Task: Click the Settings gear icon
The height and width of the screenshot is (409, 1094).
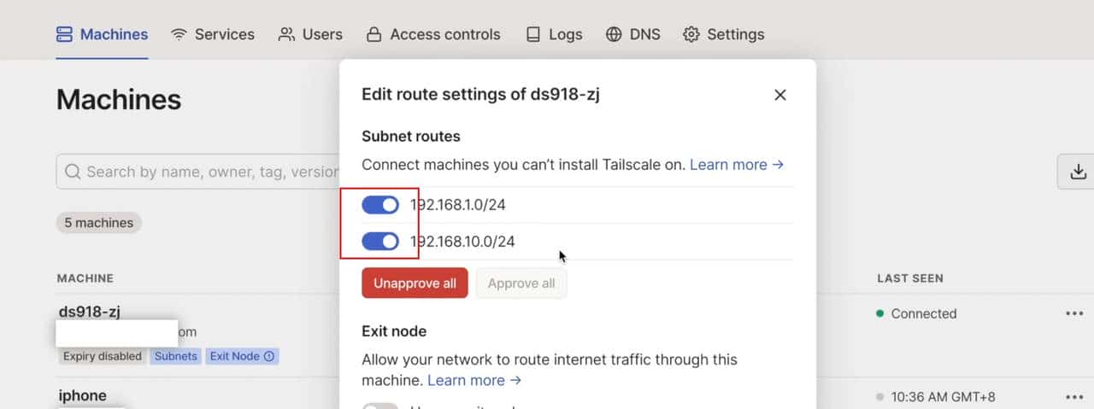Action: (691, 34)
